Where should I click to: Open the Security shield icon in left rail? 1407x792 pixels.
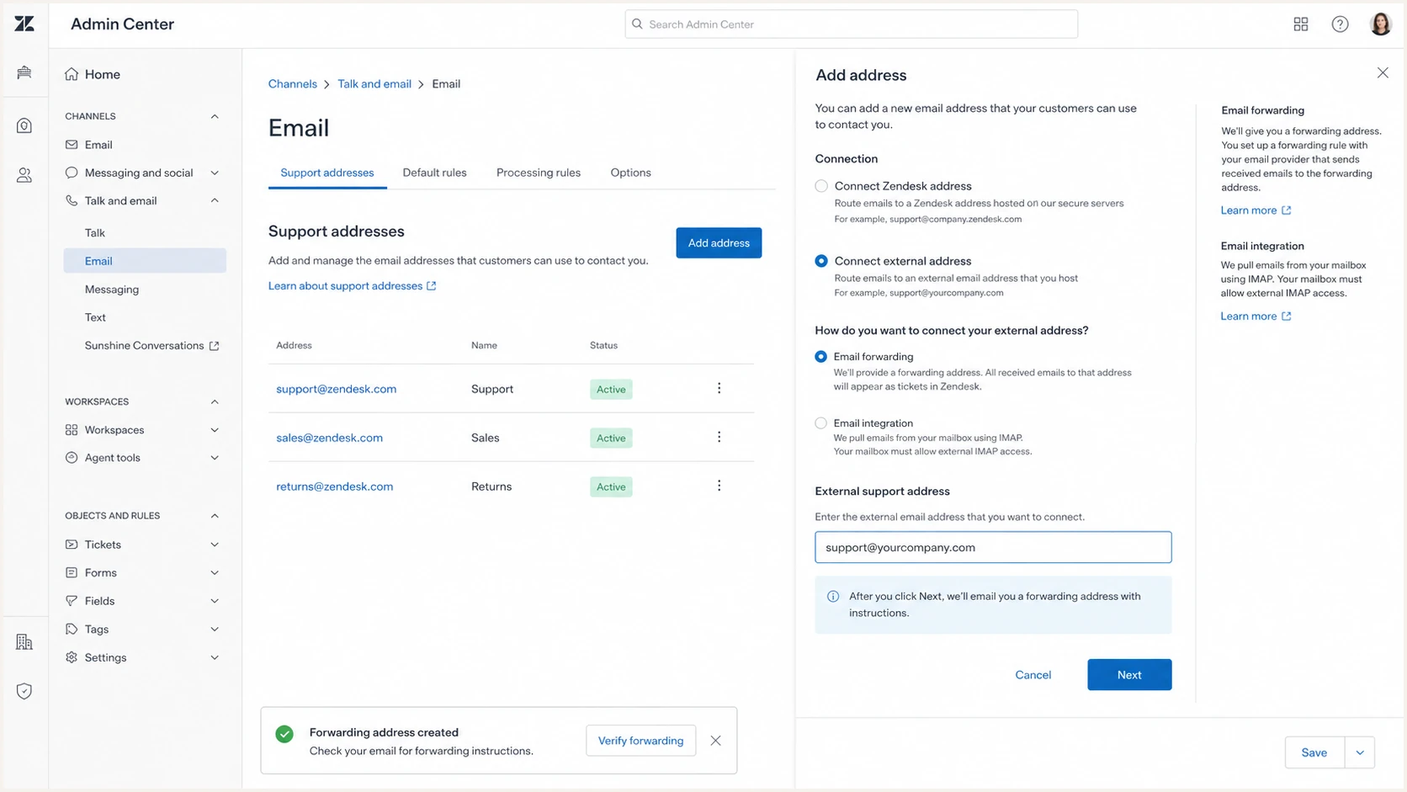24,691
